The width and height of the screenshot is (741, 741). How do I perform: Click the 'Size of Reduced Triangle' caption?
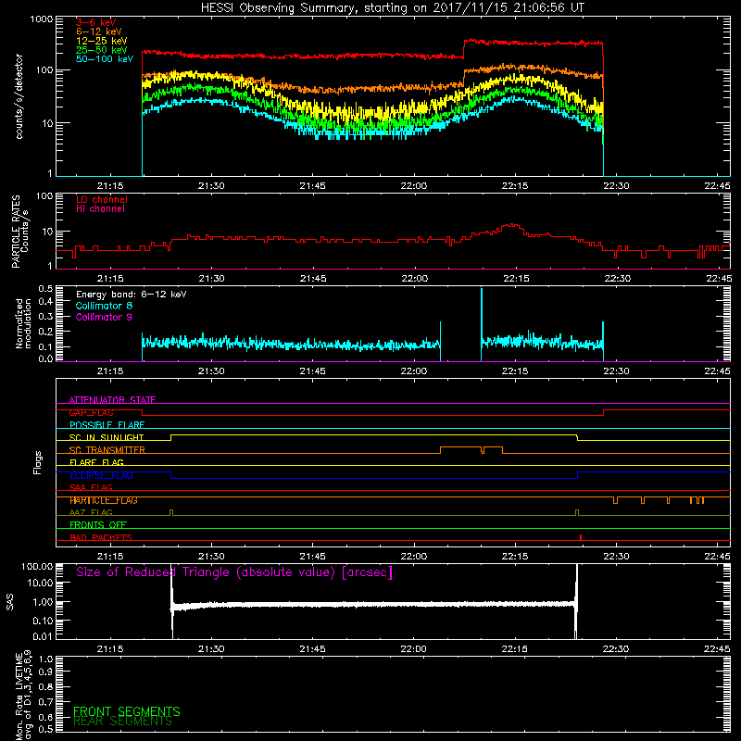234,572
